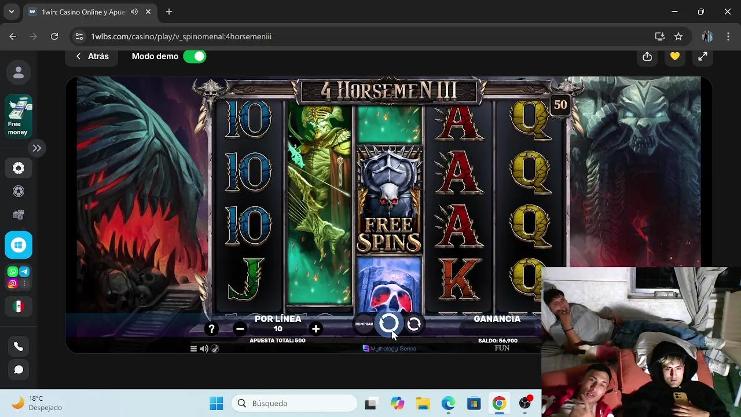741x417 pixels.
Task: Open Chrome from the taskbar
Action: (499, 404)
